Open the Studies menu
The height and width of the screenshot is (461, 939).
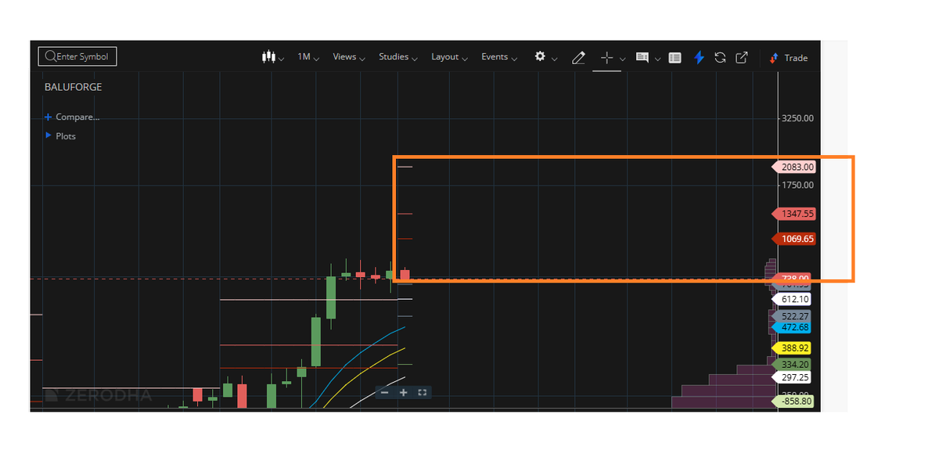[x=398, y=57]
